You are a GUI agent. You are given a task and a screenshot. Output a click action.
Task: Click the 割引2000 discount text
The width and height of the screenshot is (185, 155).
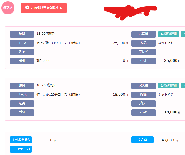click(43, 61)
